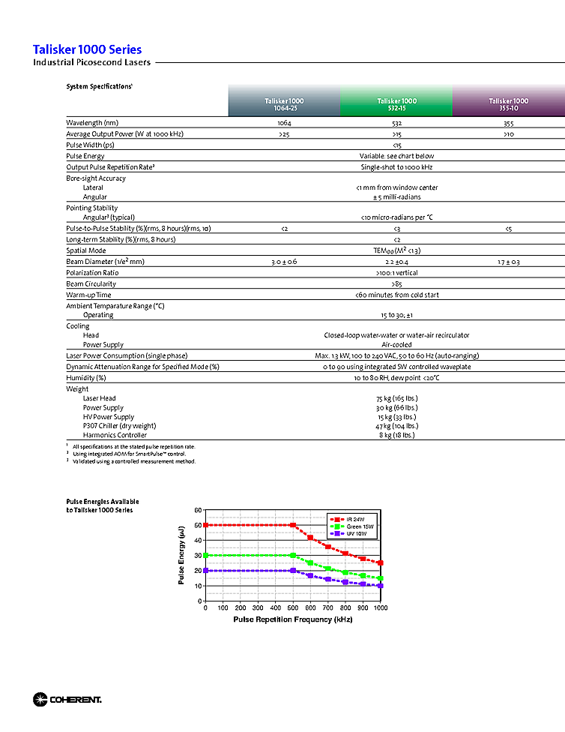Image resolution: width=565 pixels, height=732 pixels.
Task: Click the red data point at 1000 kHz
Action: [380, 562]
